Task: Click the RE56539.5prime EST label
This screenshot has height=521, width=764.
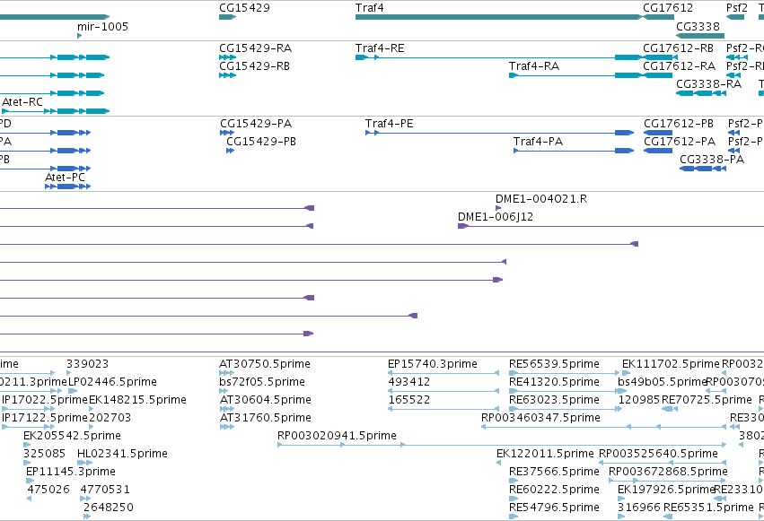Action: click(554, 364)
